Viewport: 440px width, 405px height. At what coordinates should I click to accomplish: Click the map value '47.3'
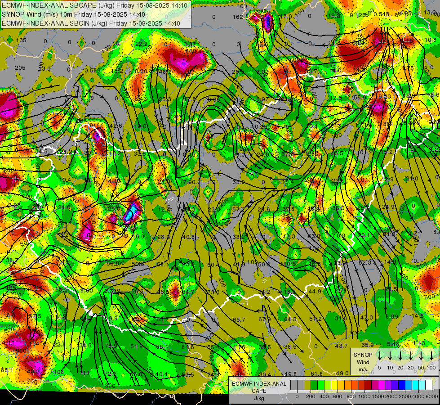tap(366, 317)
